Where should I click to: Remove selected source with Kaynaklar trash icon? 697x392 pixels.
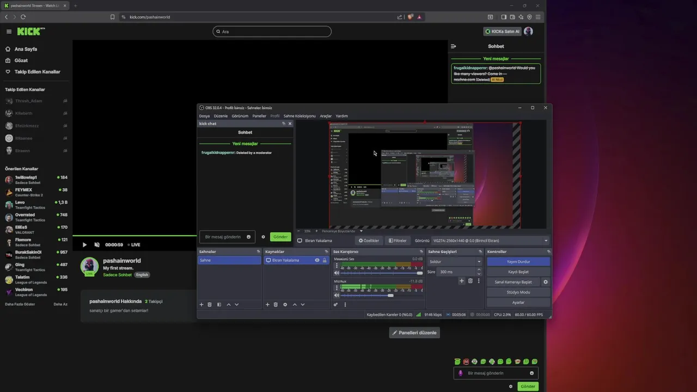tap(276, 304)
